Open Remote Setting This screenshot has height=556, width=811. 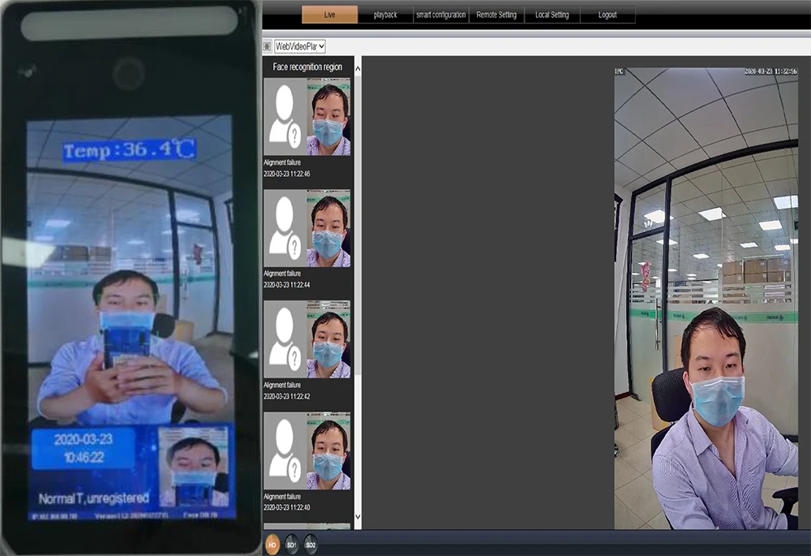coord(496,14)
